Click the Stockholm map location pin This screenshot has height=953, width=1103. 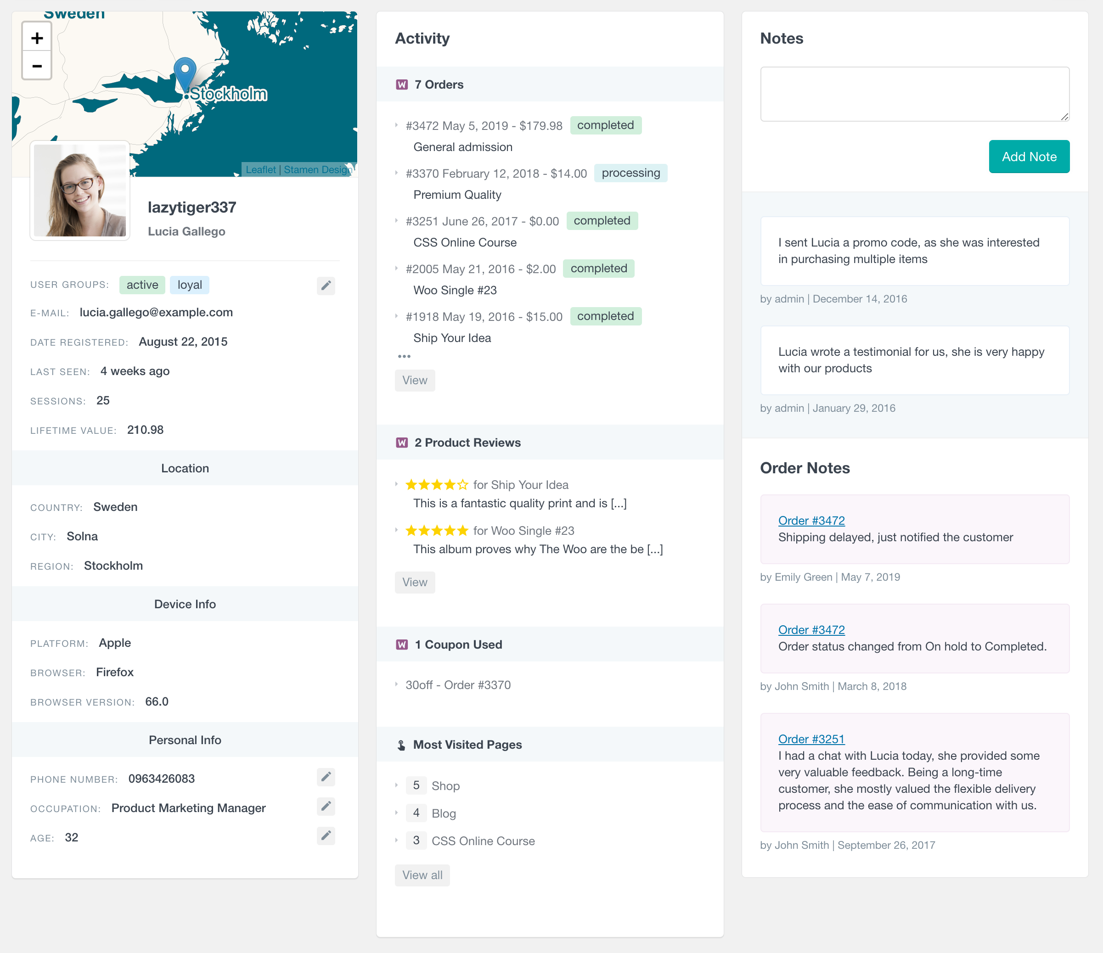coord(185,76)
